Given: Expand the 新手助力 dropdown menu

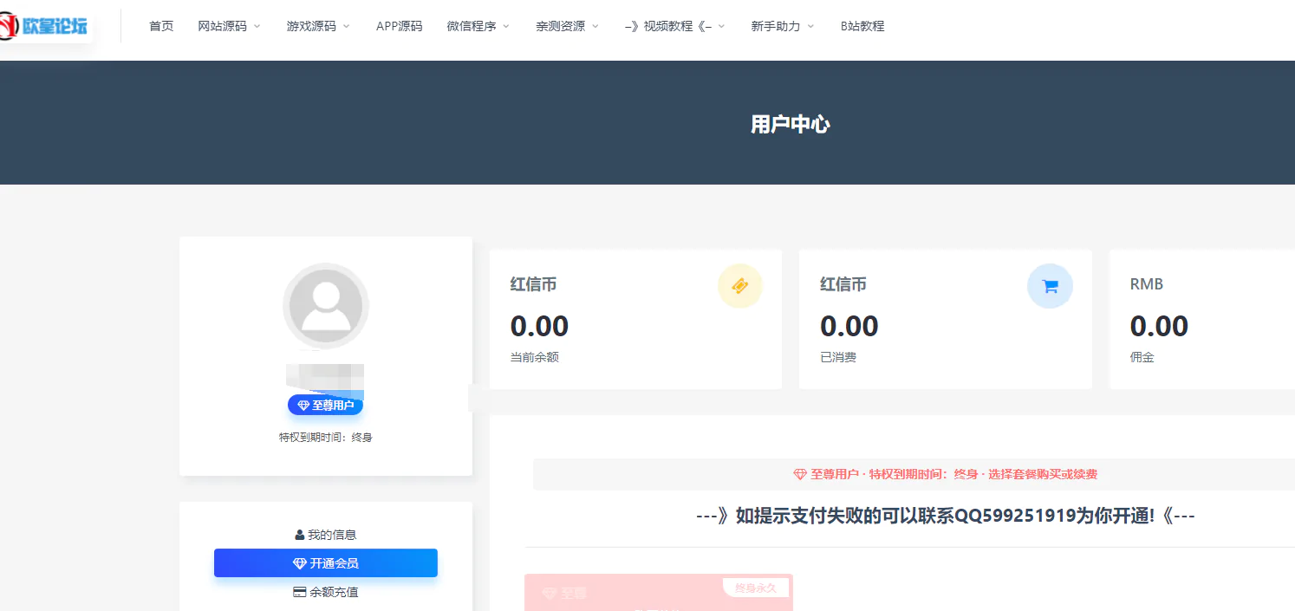Looking at the screenshot, I should click(x=783, y=26).
